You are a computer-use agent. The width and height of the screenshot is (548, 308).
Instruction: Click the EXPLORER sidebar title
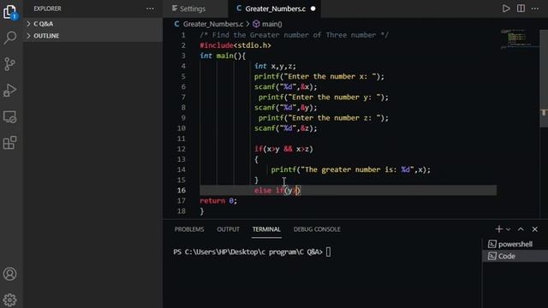pyautogui.click(x=48, y=9)
